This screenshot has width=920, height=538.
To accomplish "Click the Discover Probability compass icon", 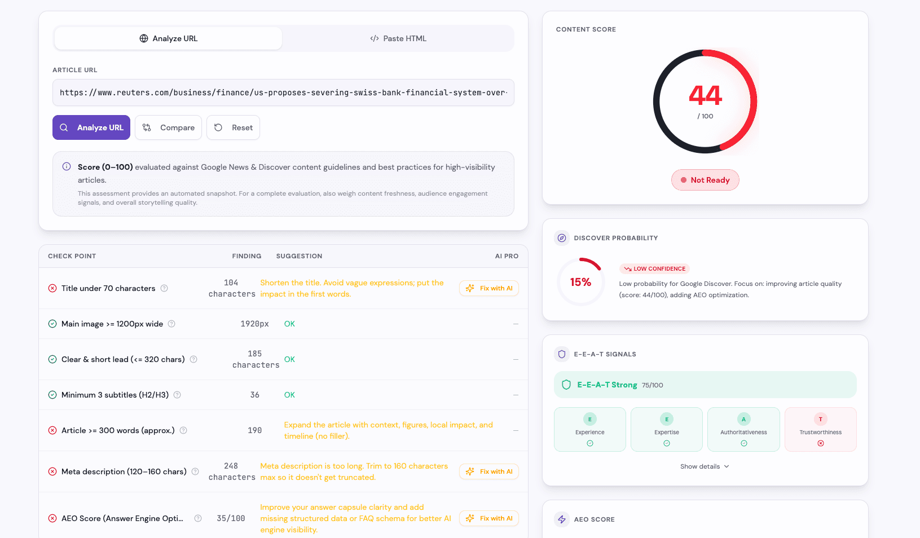I will (x=562, y=238).
